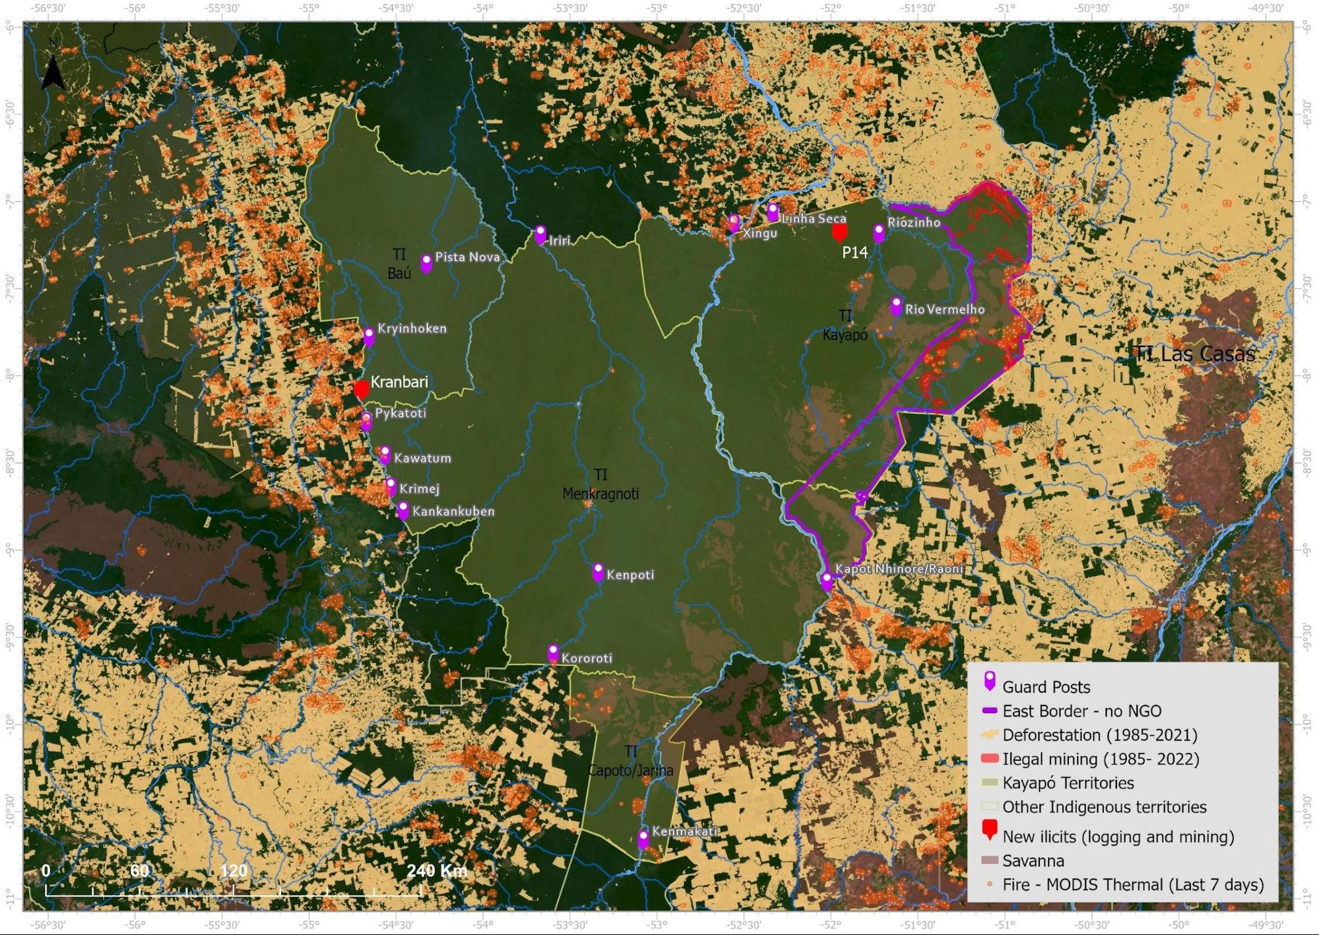Click the Kankankuben guard post marker

403,510
